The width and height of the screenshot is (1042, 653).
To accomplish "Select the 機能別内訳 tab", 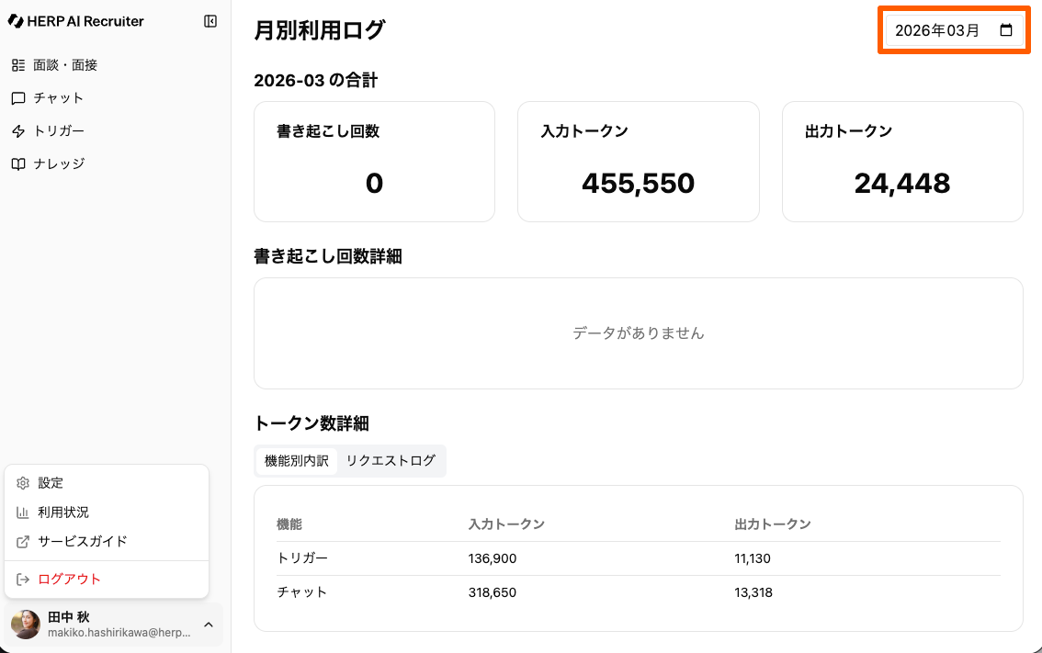I will coord(297,461).
